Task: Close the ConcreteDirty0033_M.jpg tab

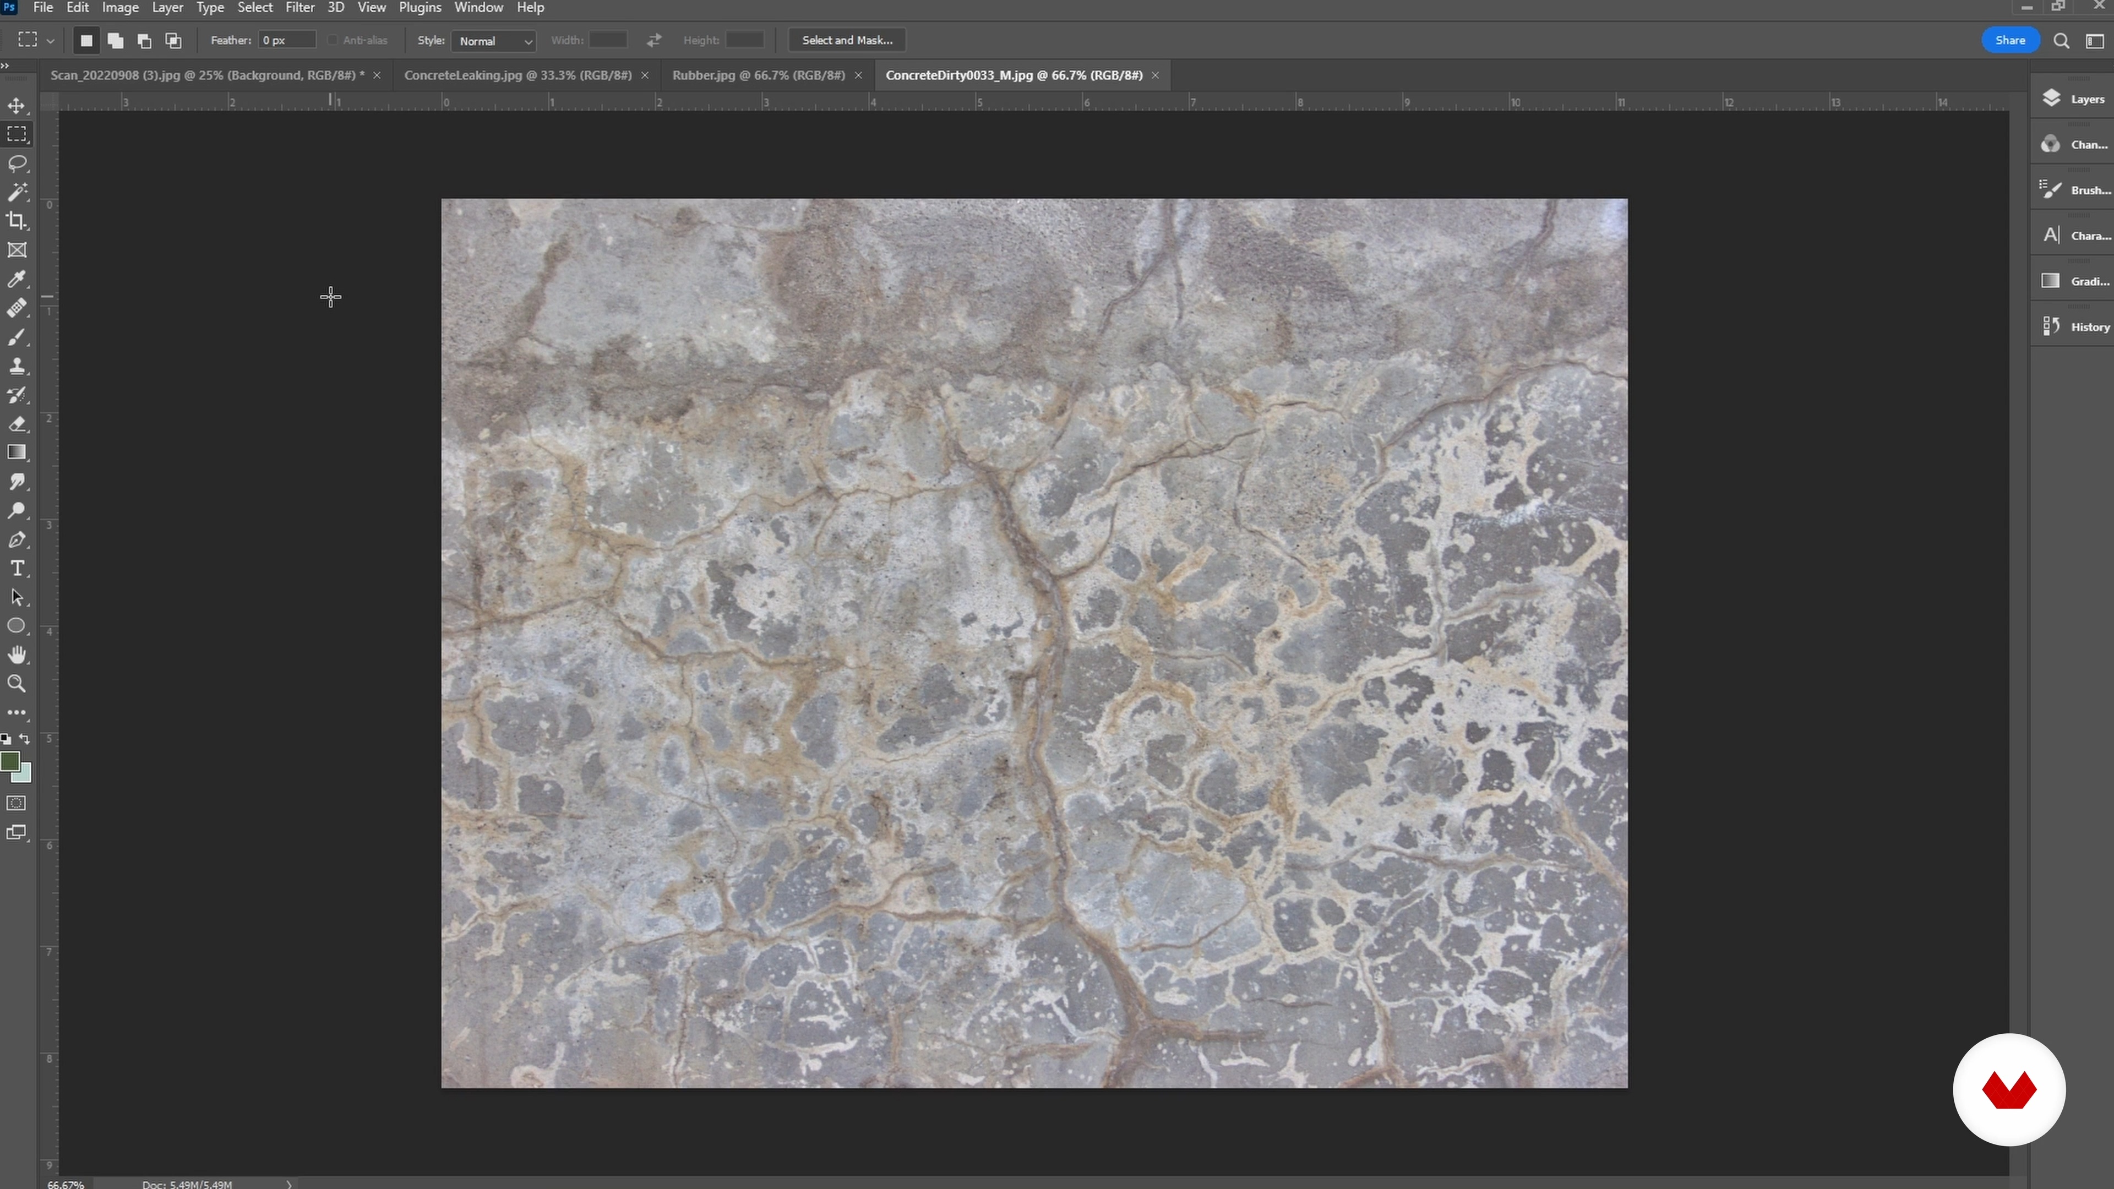Action: [x=1156, y=75]
